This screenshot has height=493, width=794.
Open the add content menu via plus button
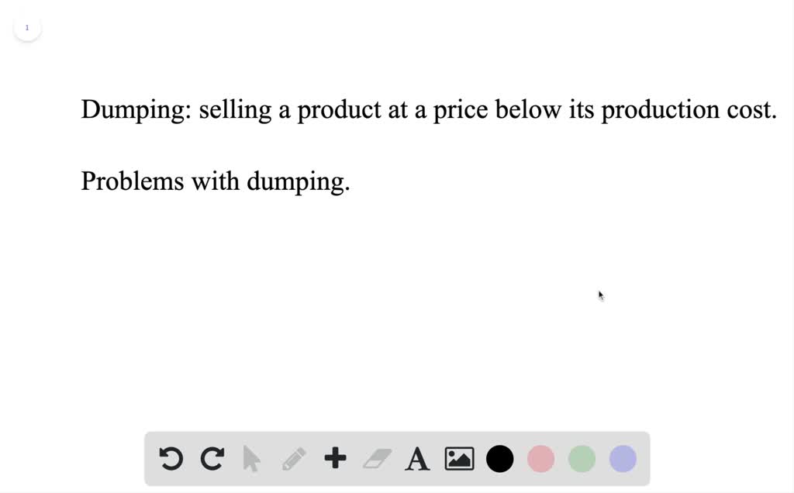point(335,458)
